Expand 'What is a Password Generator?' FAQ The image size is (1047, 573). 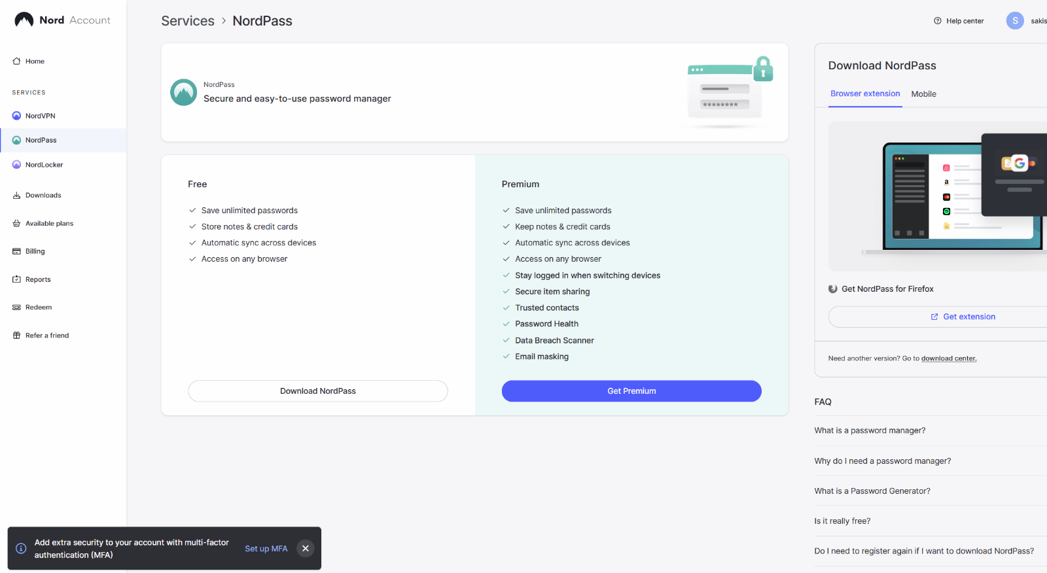[x=931, y=491]
